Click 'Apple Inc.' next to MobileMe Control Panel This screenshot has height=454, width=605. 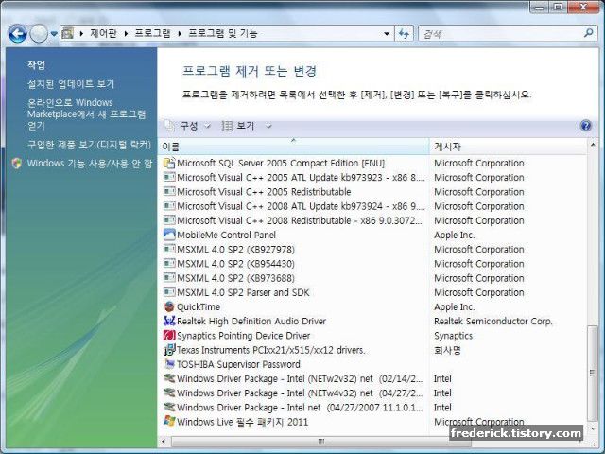coord(454,235)
